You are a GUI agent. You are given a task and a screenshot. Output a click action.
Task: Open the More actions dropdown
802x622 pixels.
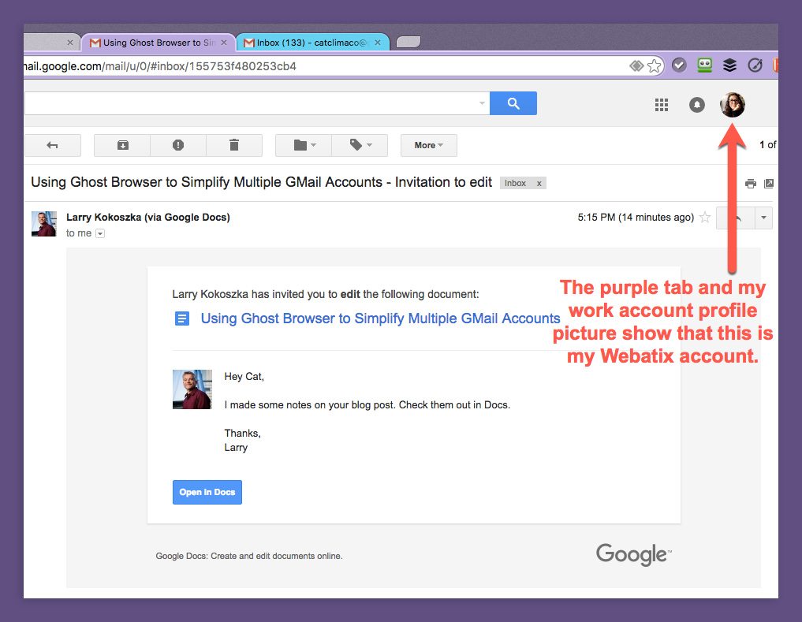click(x=429, y=145)
